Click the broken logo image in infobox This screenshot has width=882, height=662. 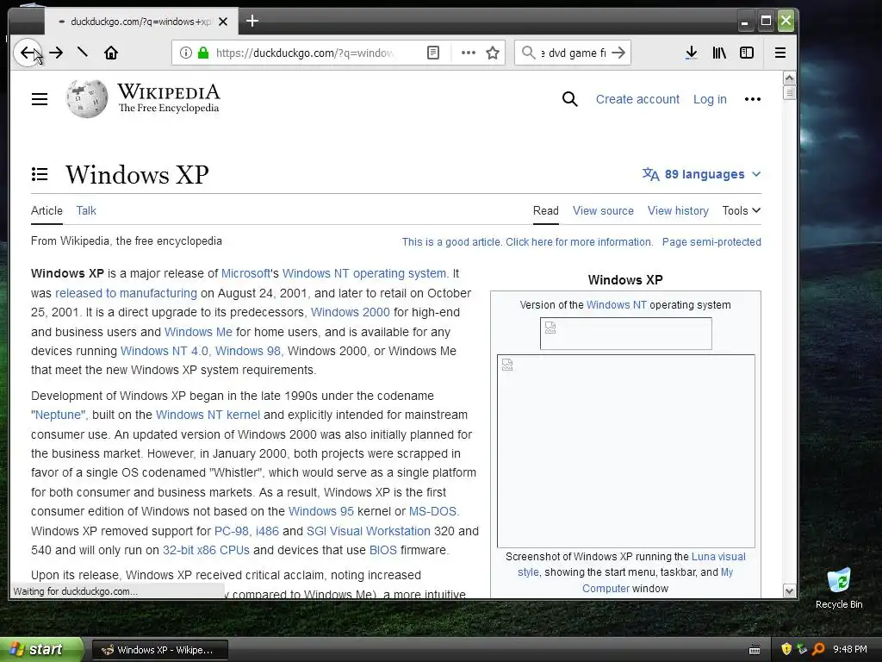pyautogui.click(x=625, y=334)
